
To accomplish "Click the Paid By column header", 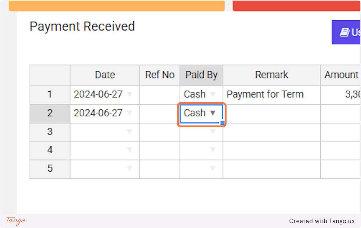I will click(x=202, y=75).
